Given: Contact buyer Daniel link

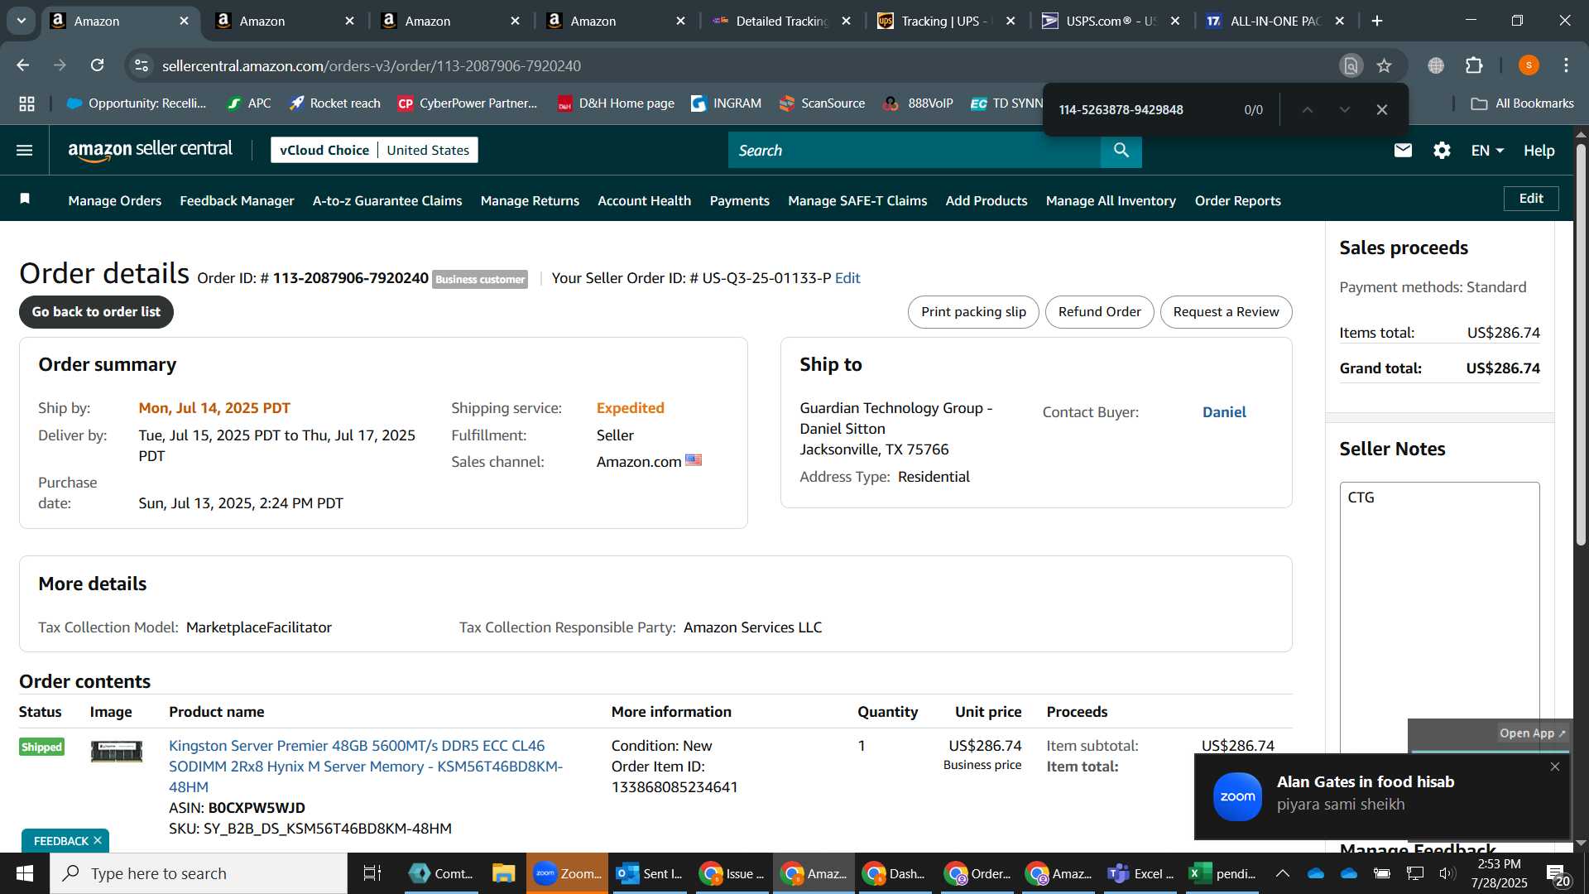Looking at the screenshot, I should [x=1224, y=412].
